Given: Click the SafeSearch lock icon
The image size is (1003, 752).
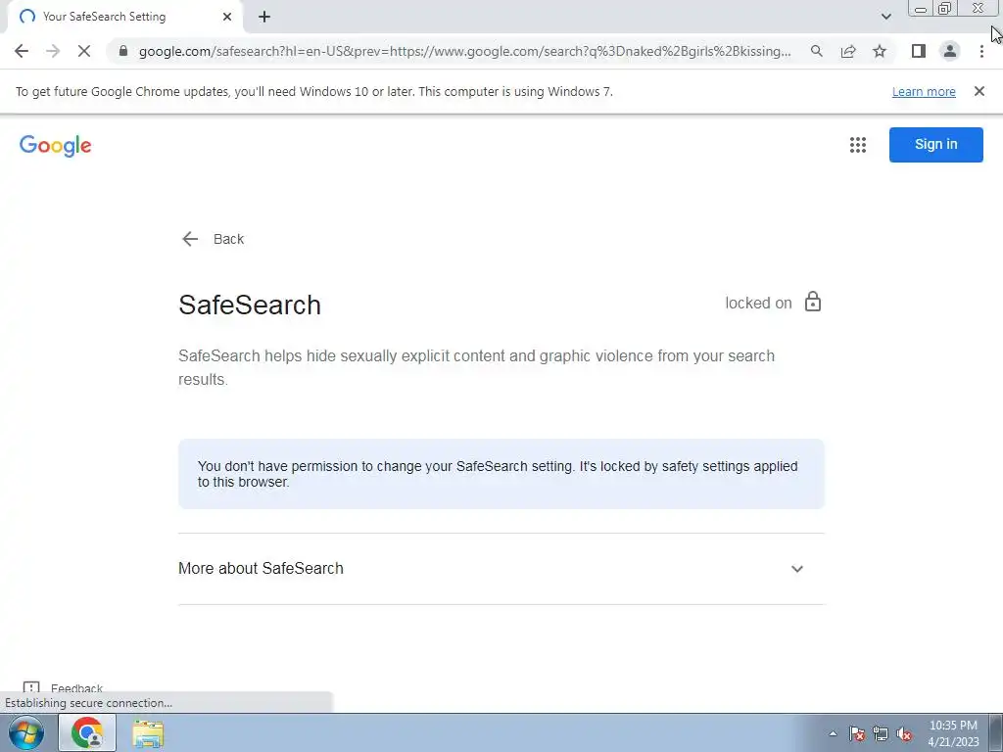Looking at the screenshot, I should (812, 302).
